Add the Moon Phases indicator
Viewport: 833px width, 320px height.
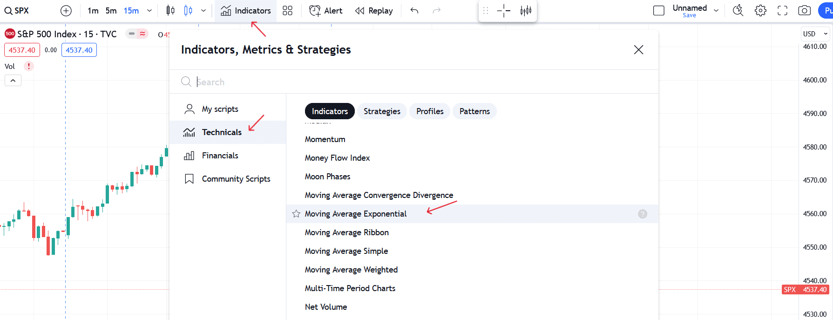(x=472, y=177)
